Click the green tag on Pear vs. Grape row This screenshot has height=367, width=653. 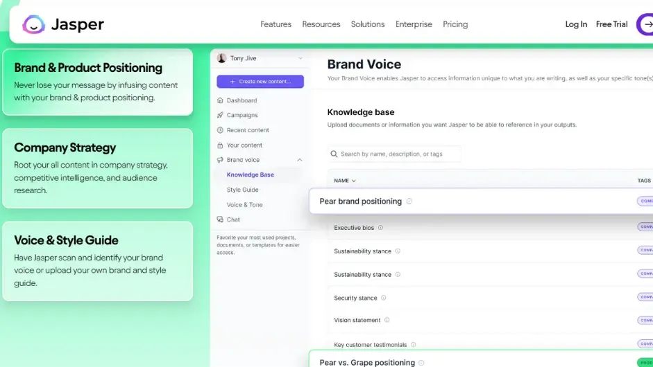pos(645,363)
